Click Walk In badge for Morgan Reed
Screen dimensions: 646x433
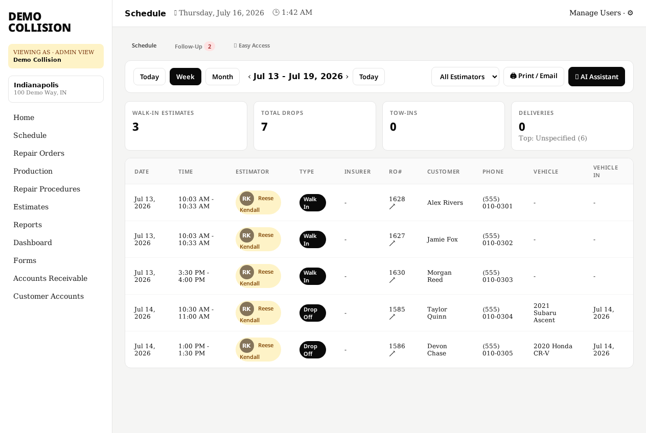coord(313,276)
